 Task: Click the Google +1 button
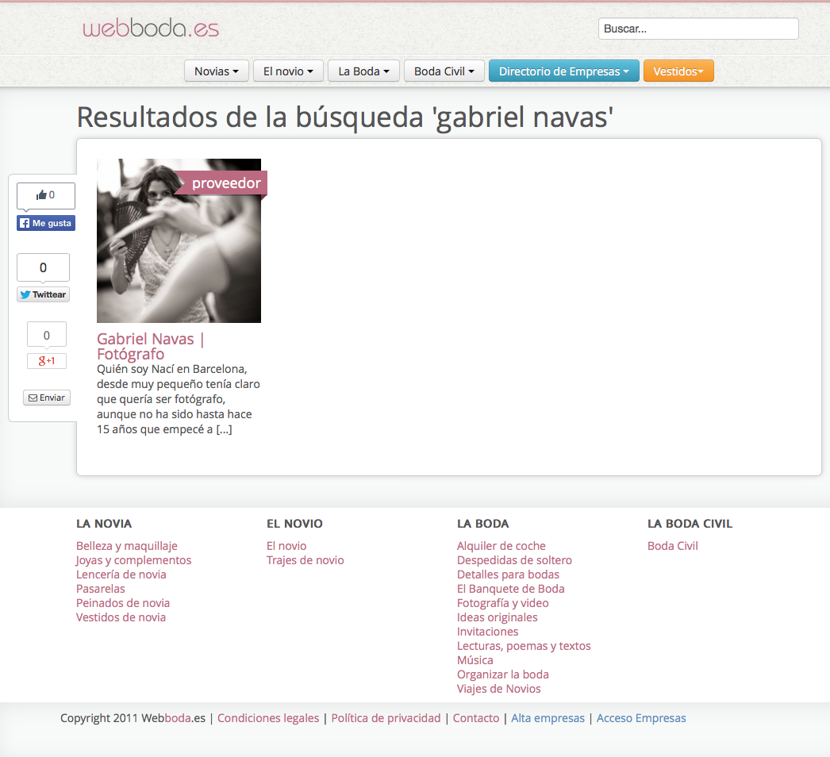click(x=47, y=361)
